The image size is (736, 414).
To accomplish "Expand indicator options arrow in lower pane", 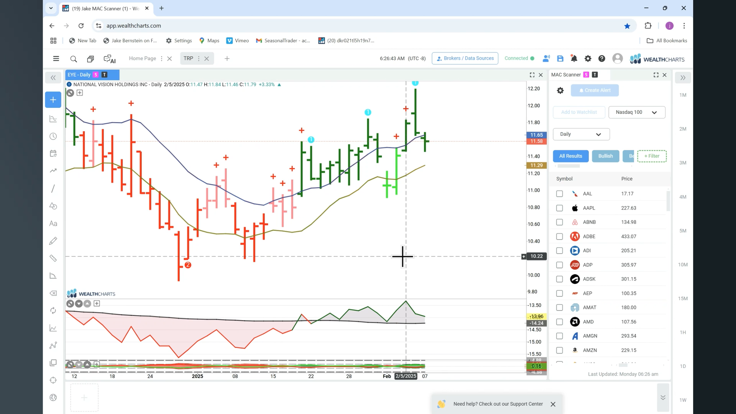I will pos(79,304).
